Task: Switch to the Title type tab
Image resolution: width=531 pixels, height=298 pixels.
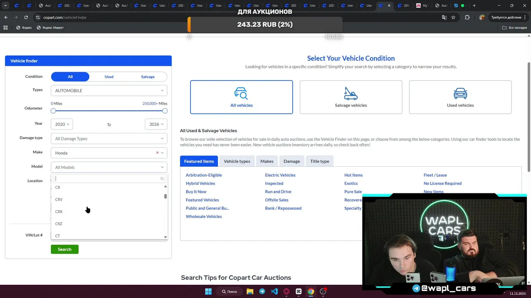Action: [319, 161]
